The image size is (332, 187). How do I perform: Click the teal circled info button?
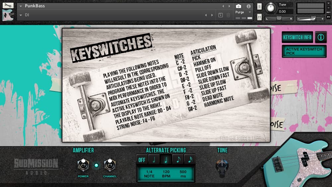[x=321, y=37]
